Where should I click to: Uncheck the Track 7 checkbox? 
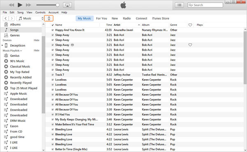point(53,75)
